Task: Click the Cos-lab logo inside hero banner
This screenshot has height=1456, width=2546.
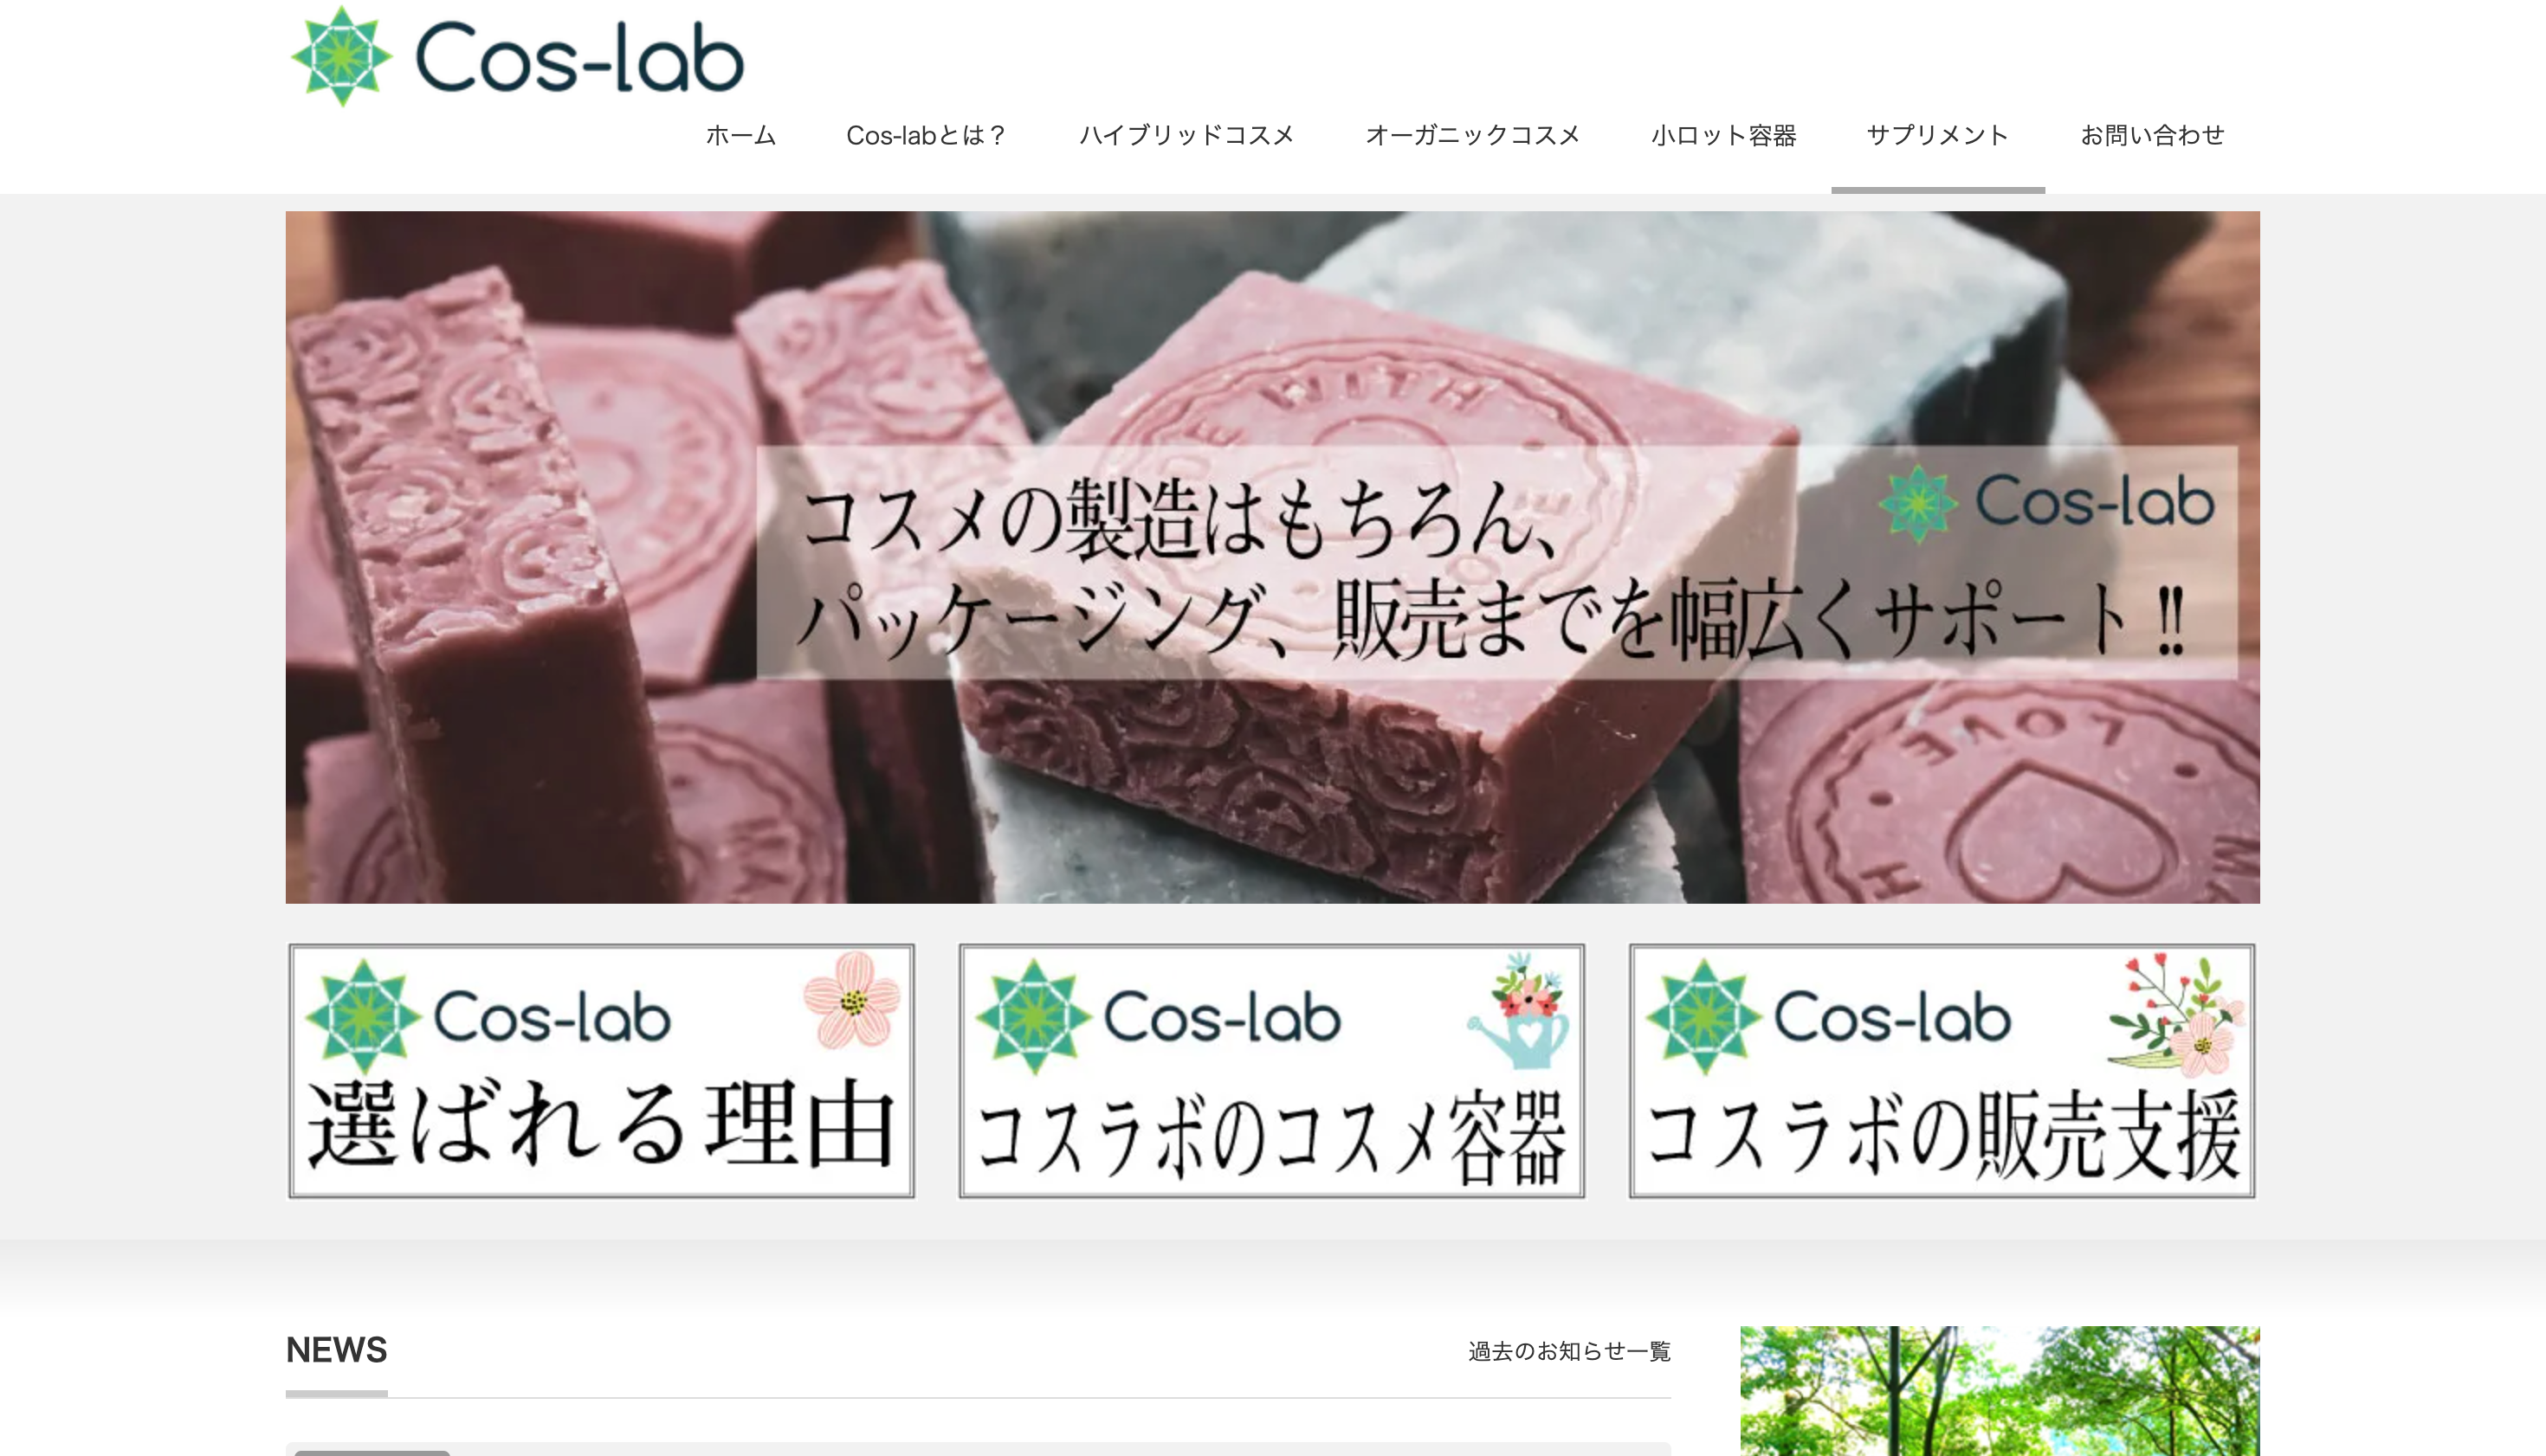Action: pyautogui.click(x=2047, y=502)
